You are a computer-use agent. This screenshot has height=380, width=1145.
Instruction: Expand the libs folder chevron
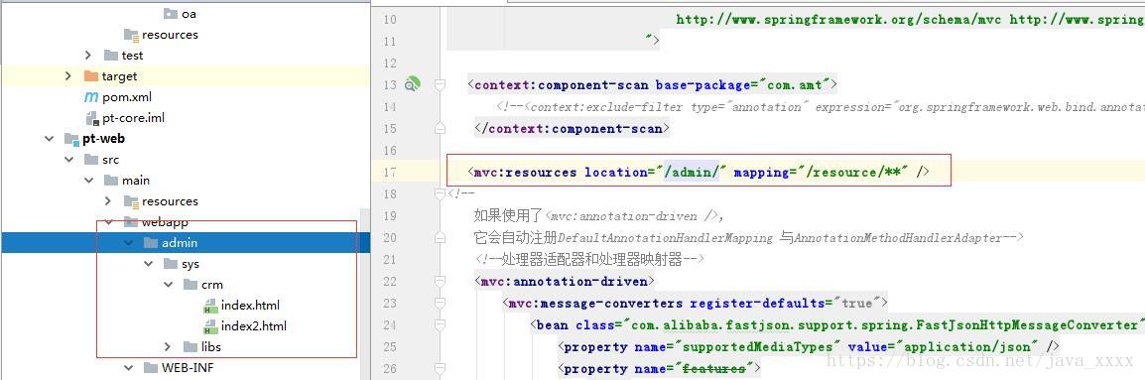click(168, 346)
